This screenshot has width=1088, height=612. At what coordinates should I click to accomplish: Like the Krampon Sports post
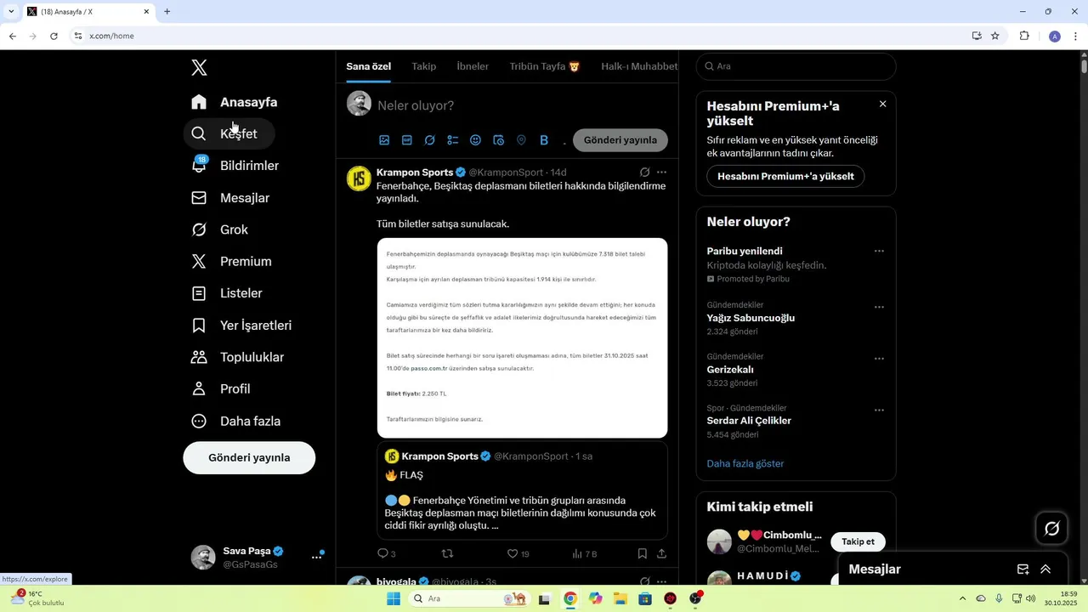tap(518, 553)
